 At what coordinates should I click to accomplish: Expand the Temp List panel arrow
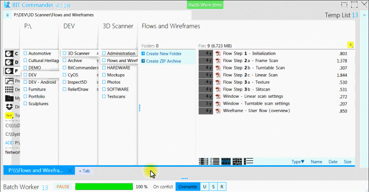coord(364,15)
